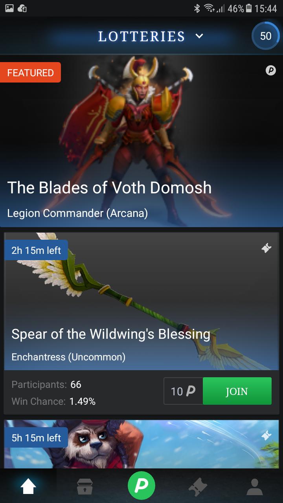Expand the Lotteries dropdown chevron

point(199,36)
